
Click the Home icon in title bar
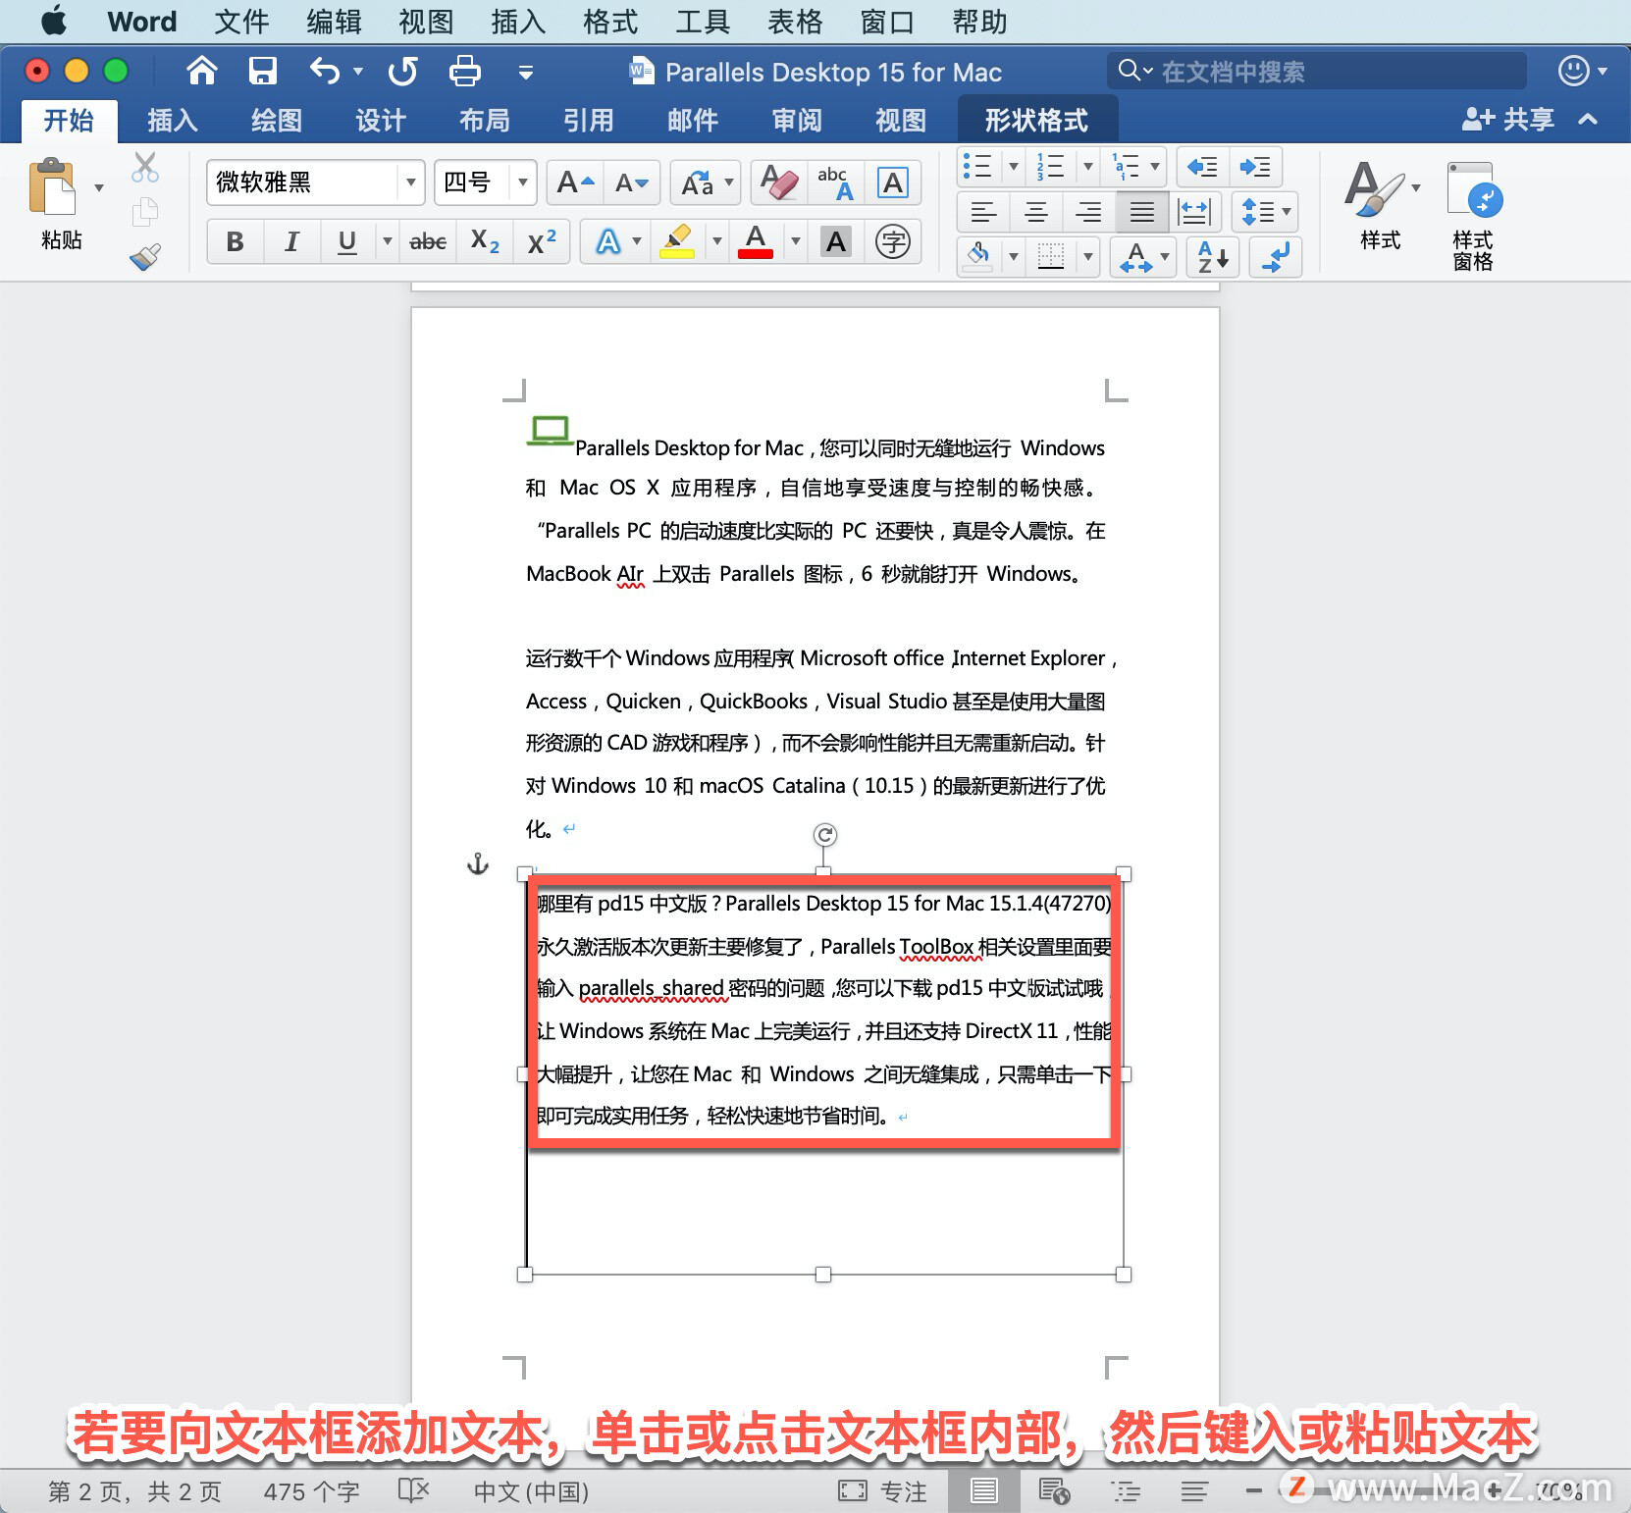(x=201, y=71)
